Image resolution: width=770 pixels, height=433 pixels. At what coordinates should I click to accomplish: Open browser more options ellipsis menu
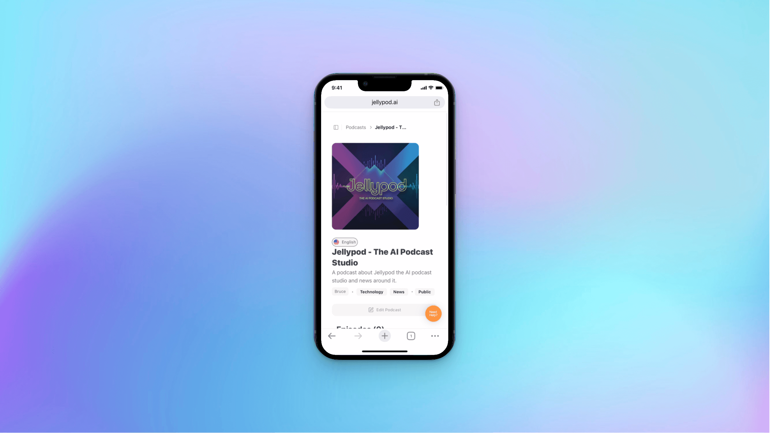pyautogui.click(x=435, y=336)
